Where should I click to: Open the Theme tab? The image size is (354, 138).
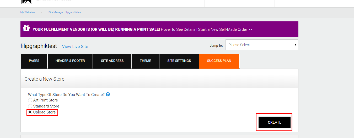[146, 61]
